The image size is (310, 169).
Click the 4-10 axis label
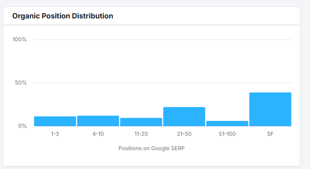98,134
